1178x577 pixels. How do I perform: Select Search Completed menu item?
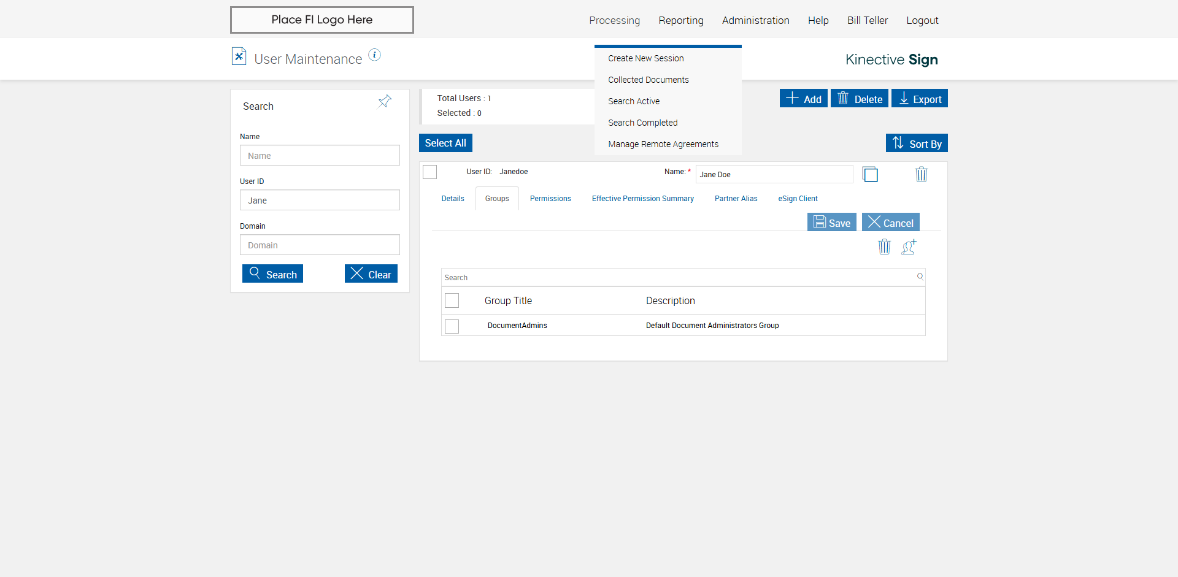(643, 123)
